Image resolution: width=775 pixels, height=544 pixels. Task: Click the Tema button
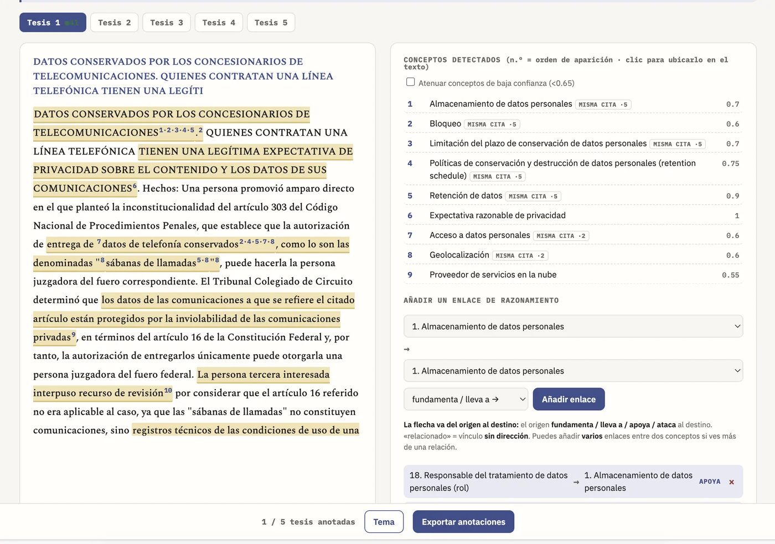pos(384,522)
